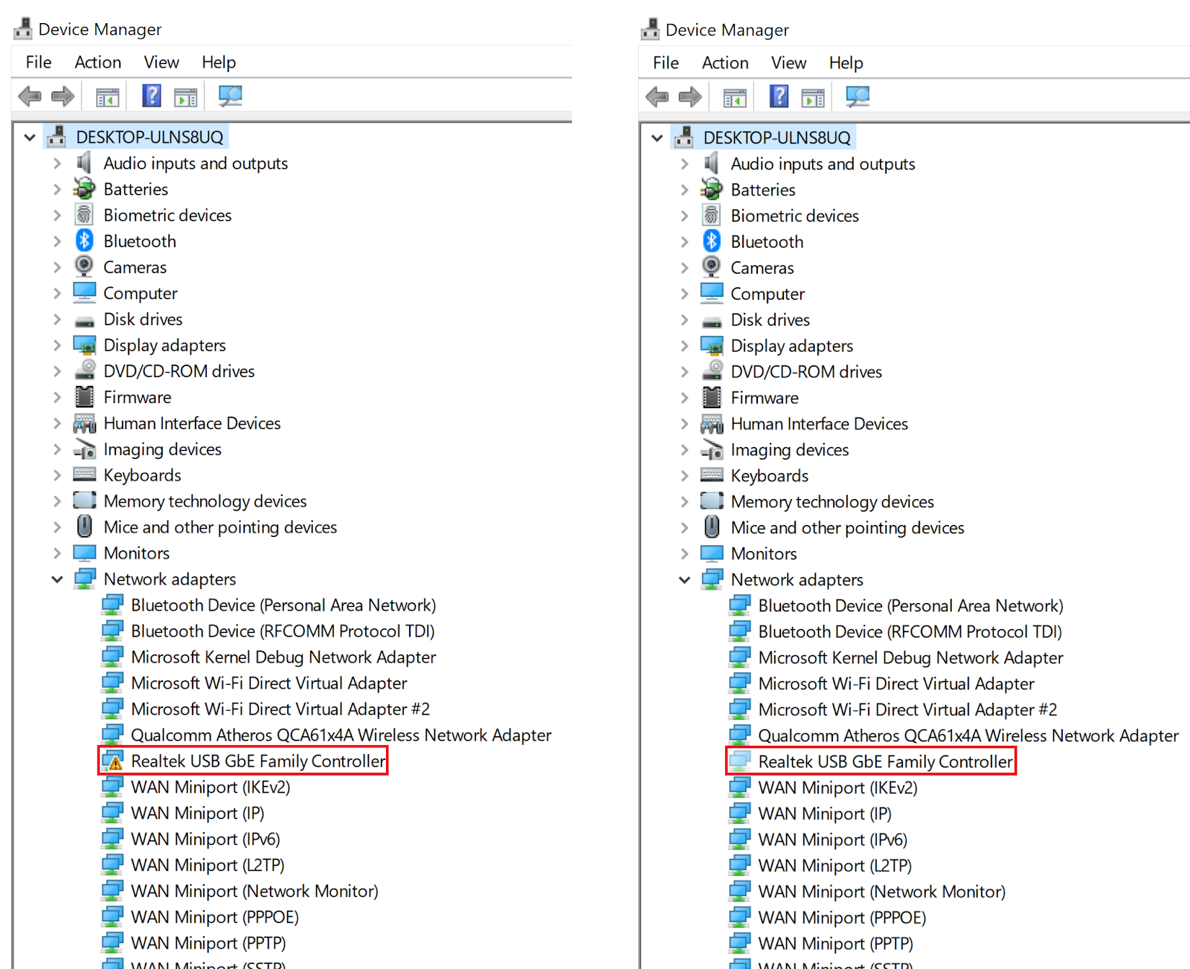Image resolution: width=1190 pixels, height=969 pixels.
Task: Select WAN Miniport (IKEv2) in left window
Action: (x=210, y=787)
